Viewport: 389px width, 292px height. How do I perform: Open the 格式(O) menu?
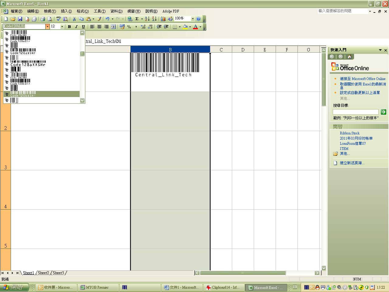tap(83, 11)
